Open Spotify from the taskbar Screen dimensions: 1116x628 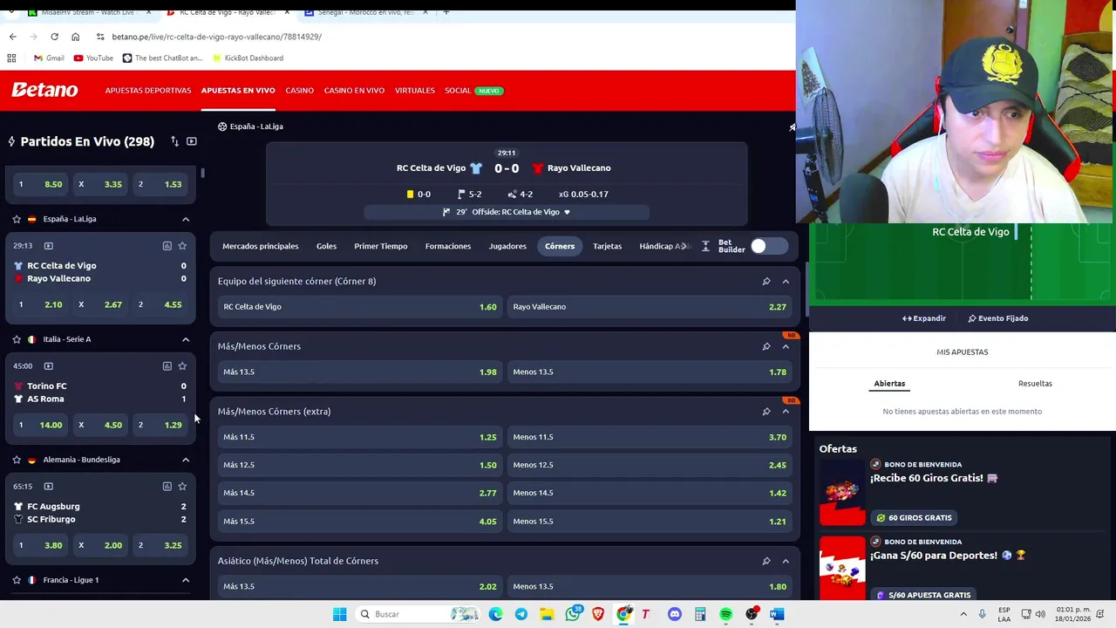click(726, 614)
